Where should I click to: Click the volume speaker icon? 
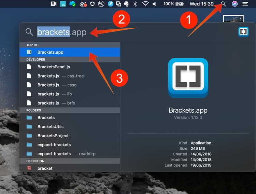coord(154,4)
